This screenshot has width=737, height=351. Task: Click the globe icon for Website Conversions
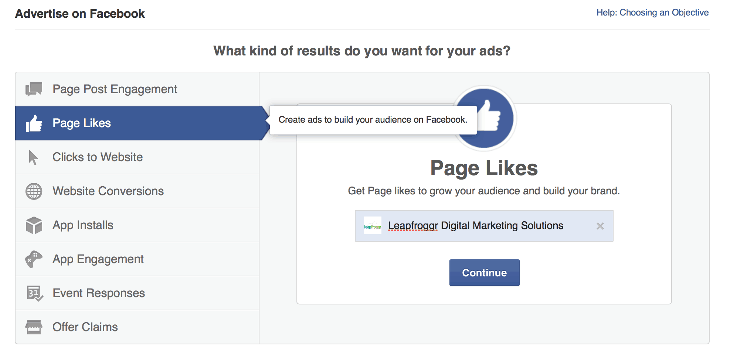[34, 191]
